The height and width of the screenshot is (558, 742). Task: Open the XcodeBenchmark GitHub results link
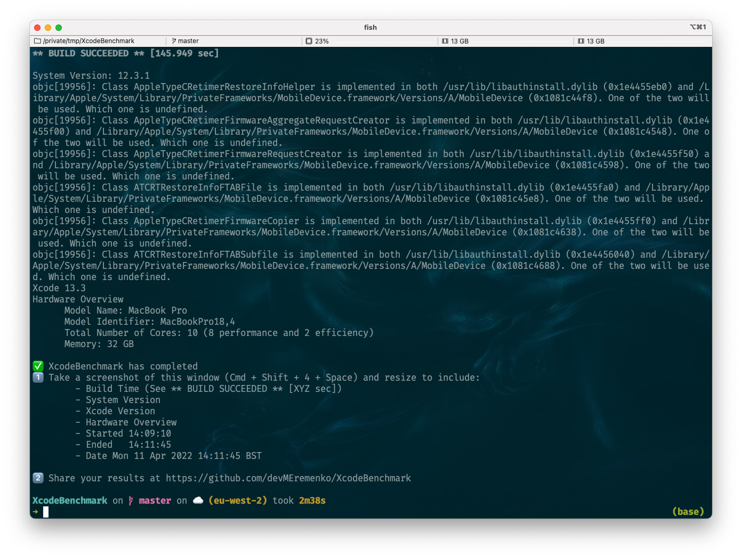click(289, 478)
